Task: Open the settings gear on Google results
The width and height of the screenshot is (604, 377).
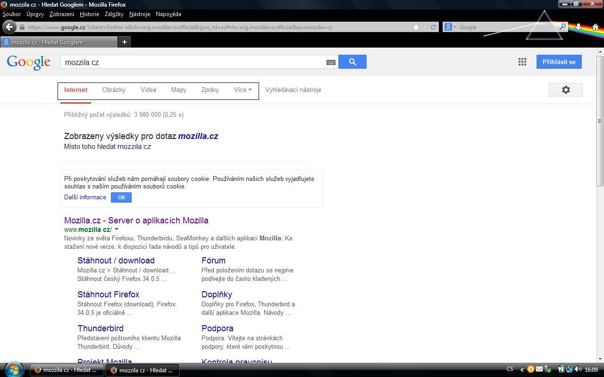Action: [x=566, y=90]
